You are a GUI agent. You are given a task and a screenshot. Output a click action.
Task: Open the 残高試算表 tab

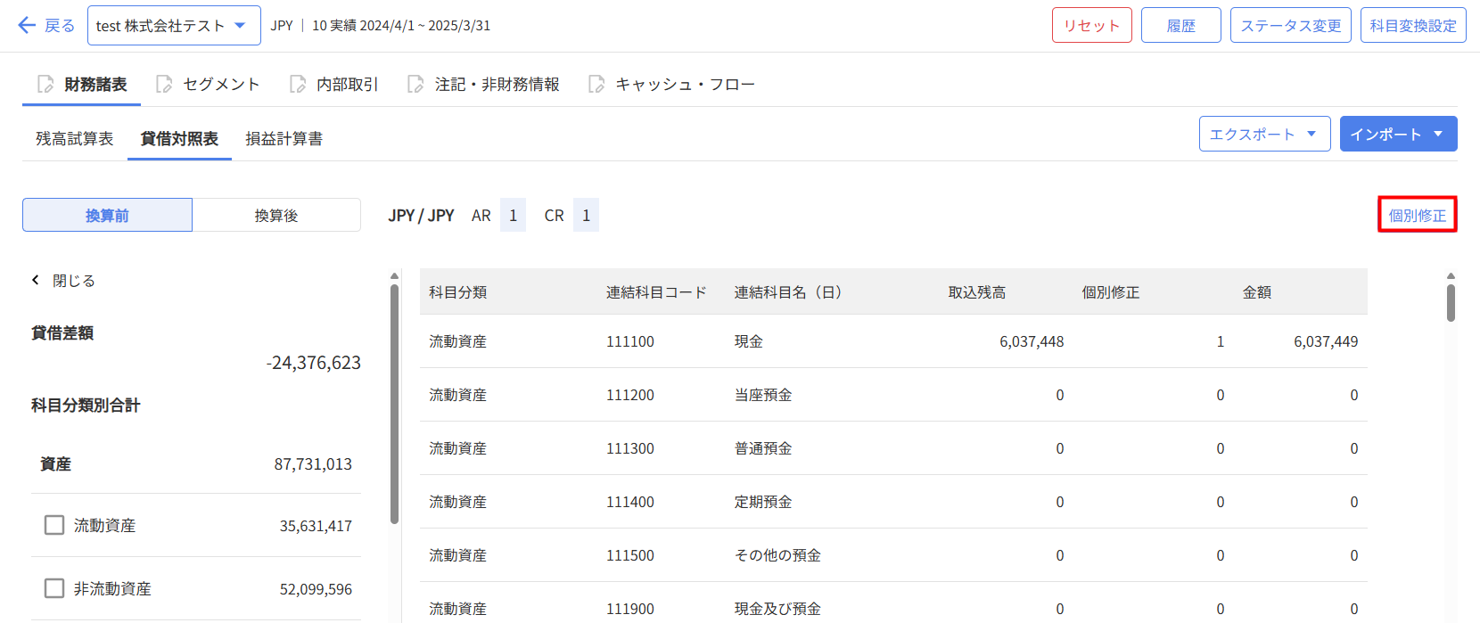(75, 139)
